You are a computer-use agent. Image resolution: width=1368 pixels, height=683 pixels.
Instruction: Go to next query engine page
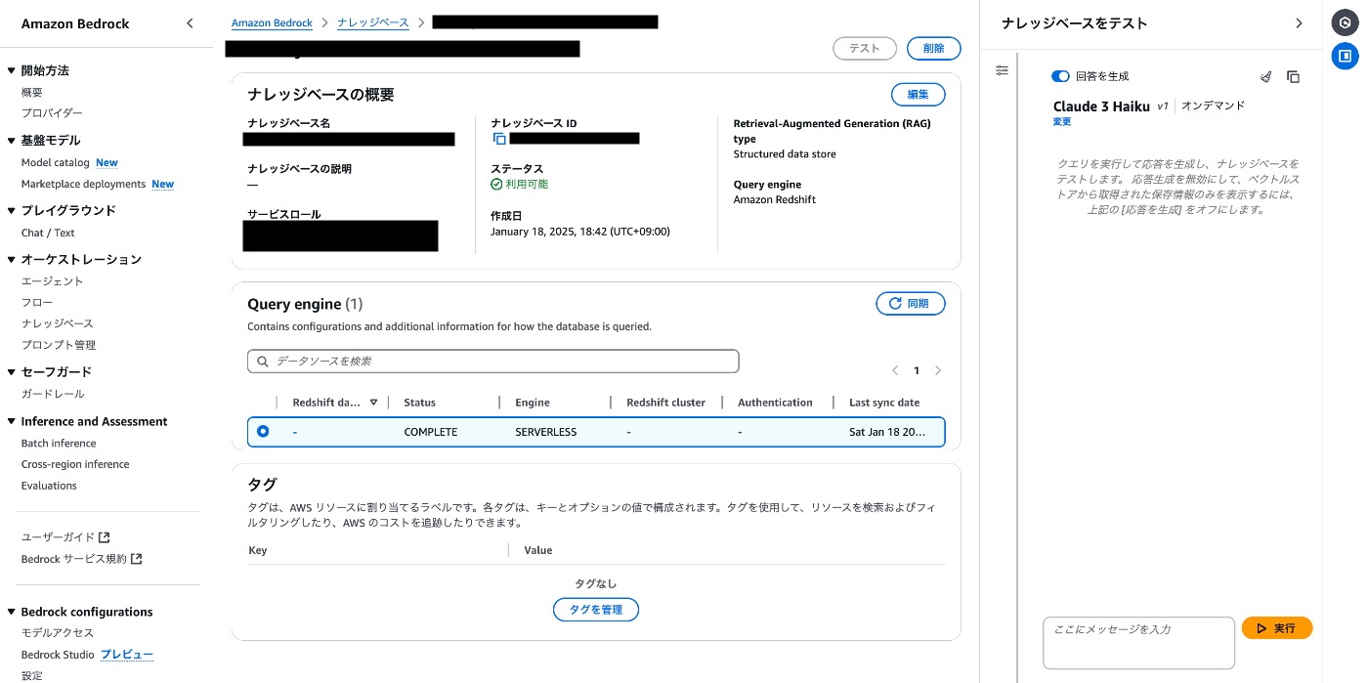(938, 371)
